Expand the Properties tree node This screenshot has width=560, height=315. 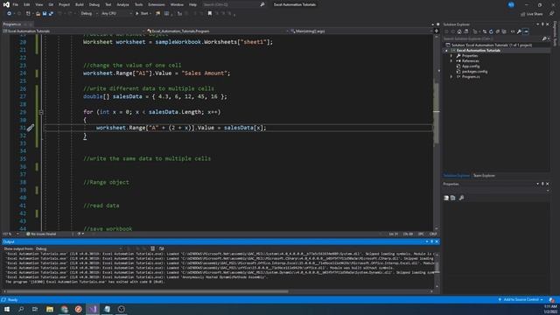click(451, 56)
